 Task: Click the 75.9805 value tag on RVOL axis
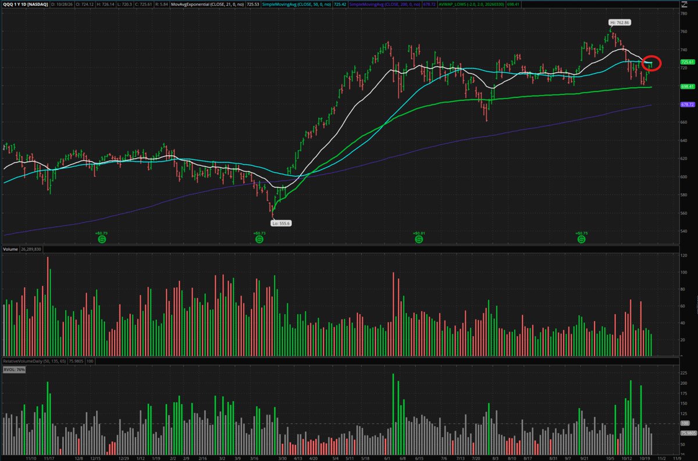pyautogui.click(x=688, y=433)
